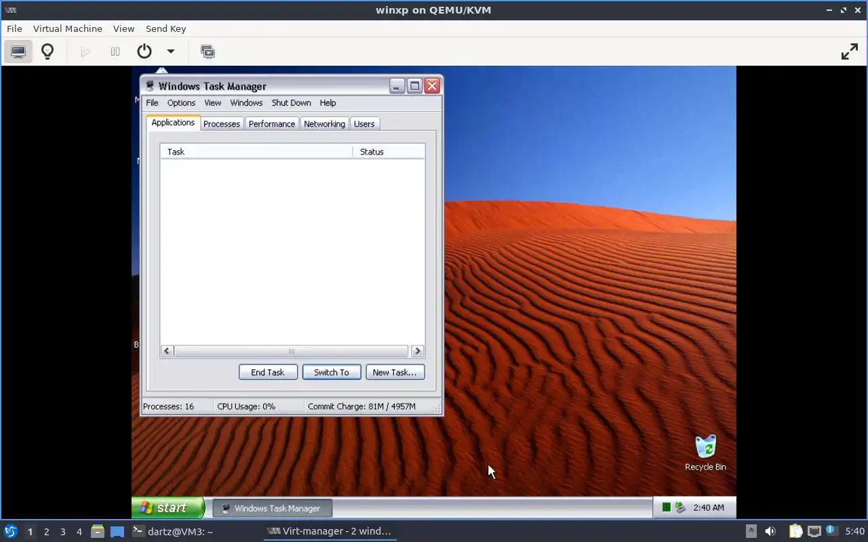This screenshot has width=868, height=542.
Task: Show virtual hardware details lightbulb icon
Action: [47, 51]
